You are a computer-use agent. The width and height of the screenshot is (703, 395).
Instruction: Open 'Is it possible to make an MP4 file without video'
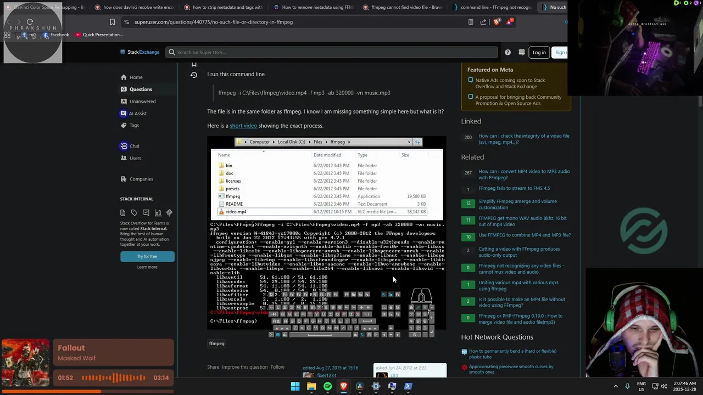pos(522,302)
